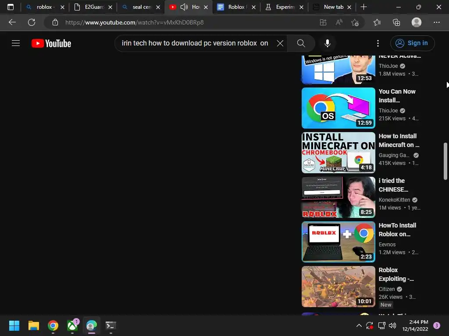Open the Windows Start menu
Image resolution: width=449 pixels, height=336 pixels.
(x=14, y=325)
